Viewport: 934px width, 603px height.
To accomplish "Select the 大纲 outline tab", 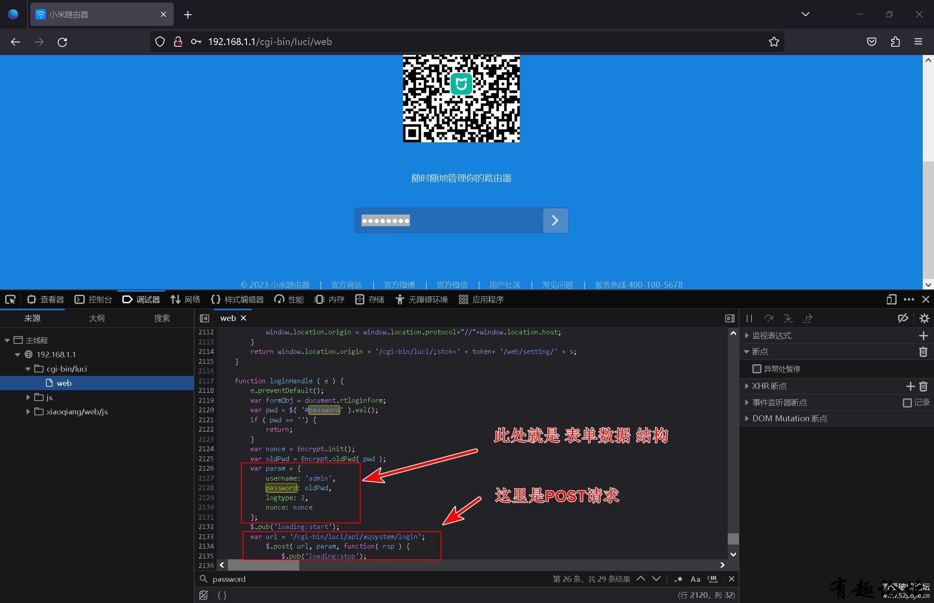I will click(x=97, y=318).
